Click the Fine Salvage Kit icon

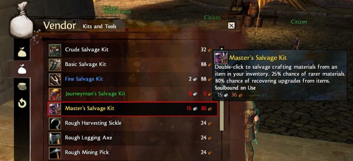pos(55,79)
